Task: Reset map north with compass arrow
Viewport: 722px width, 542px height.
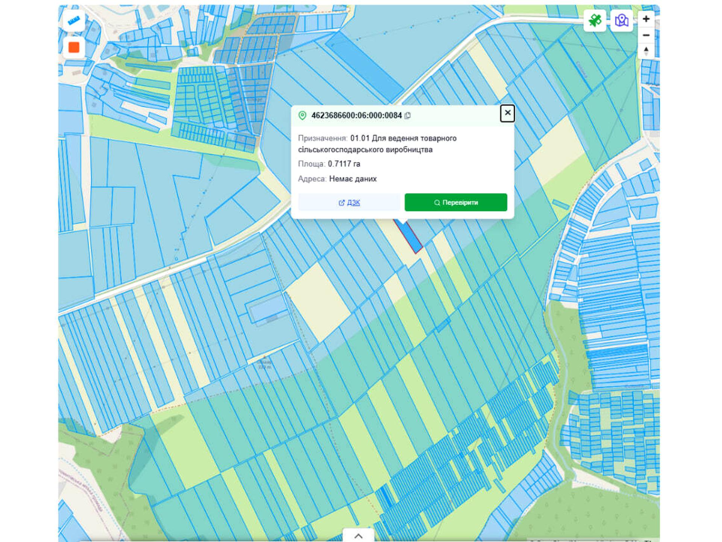Action: click(x=646, y=51)
